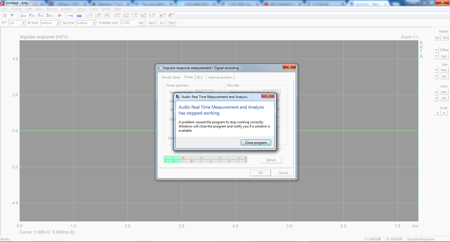The width and height of the screenshot is (450, 242).
Task: Click Cancel in the measurement dialog
Action: [283, 173]
